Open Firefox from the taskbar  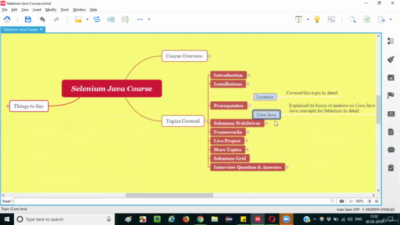click(186, 219)
